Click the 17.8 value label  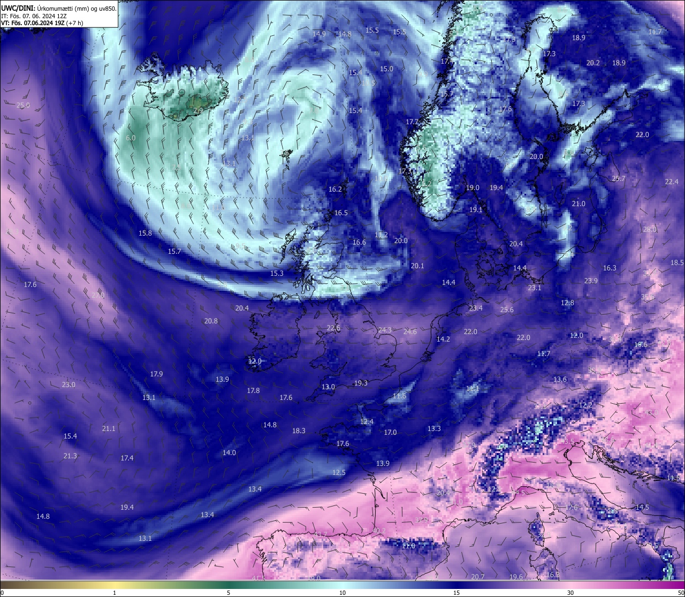tap(253, 390)
